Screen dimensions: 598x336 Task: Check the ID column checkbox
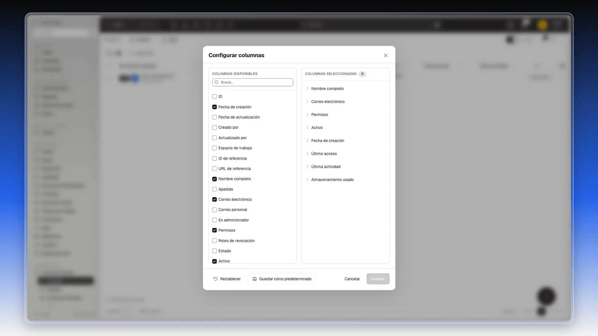(x=214, y=96)
